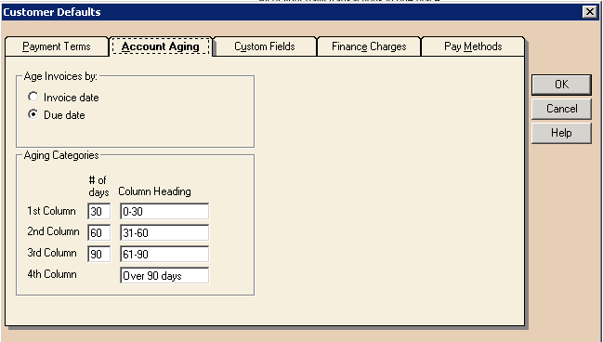
Task: Go to the Finance Charges tab
Action: click(369, 46)
